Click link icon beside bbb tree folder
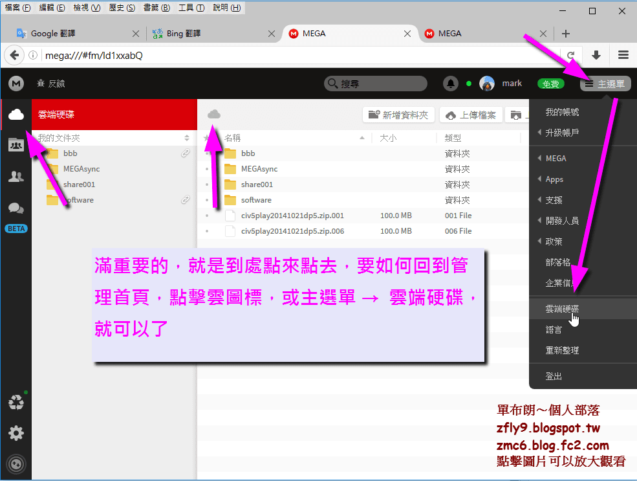 (x=185, y=153)
